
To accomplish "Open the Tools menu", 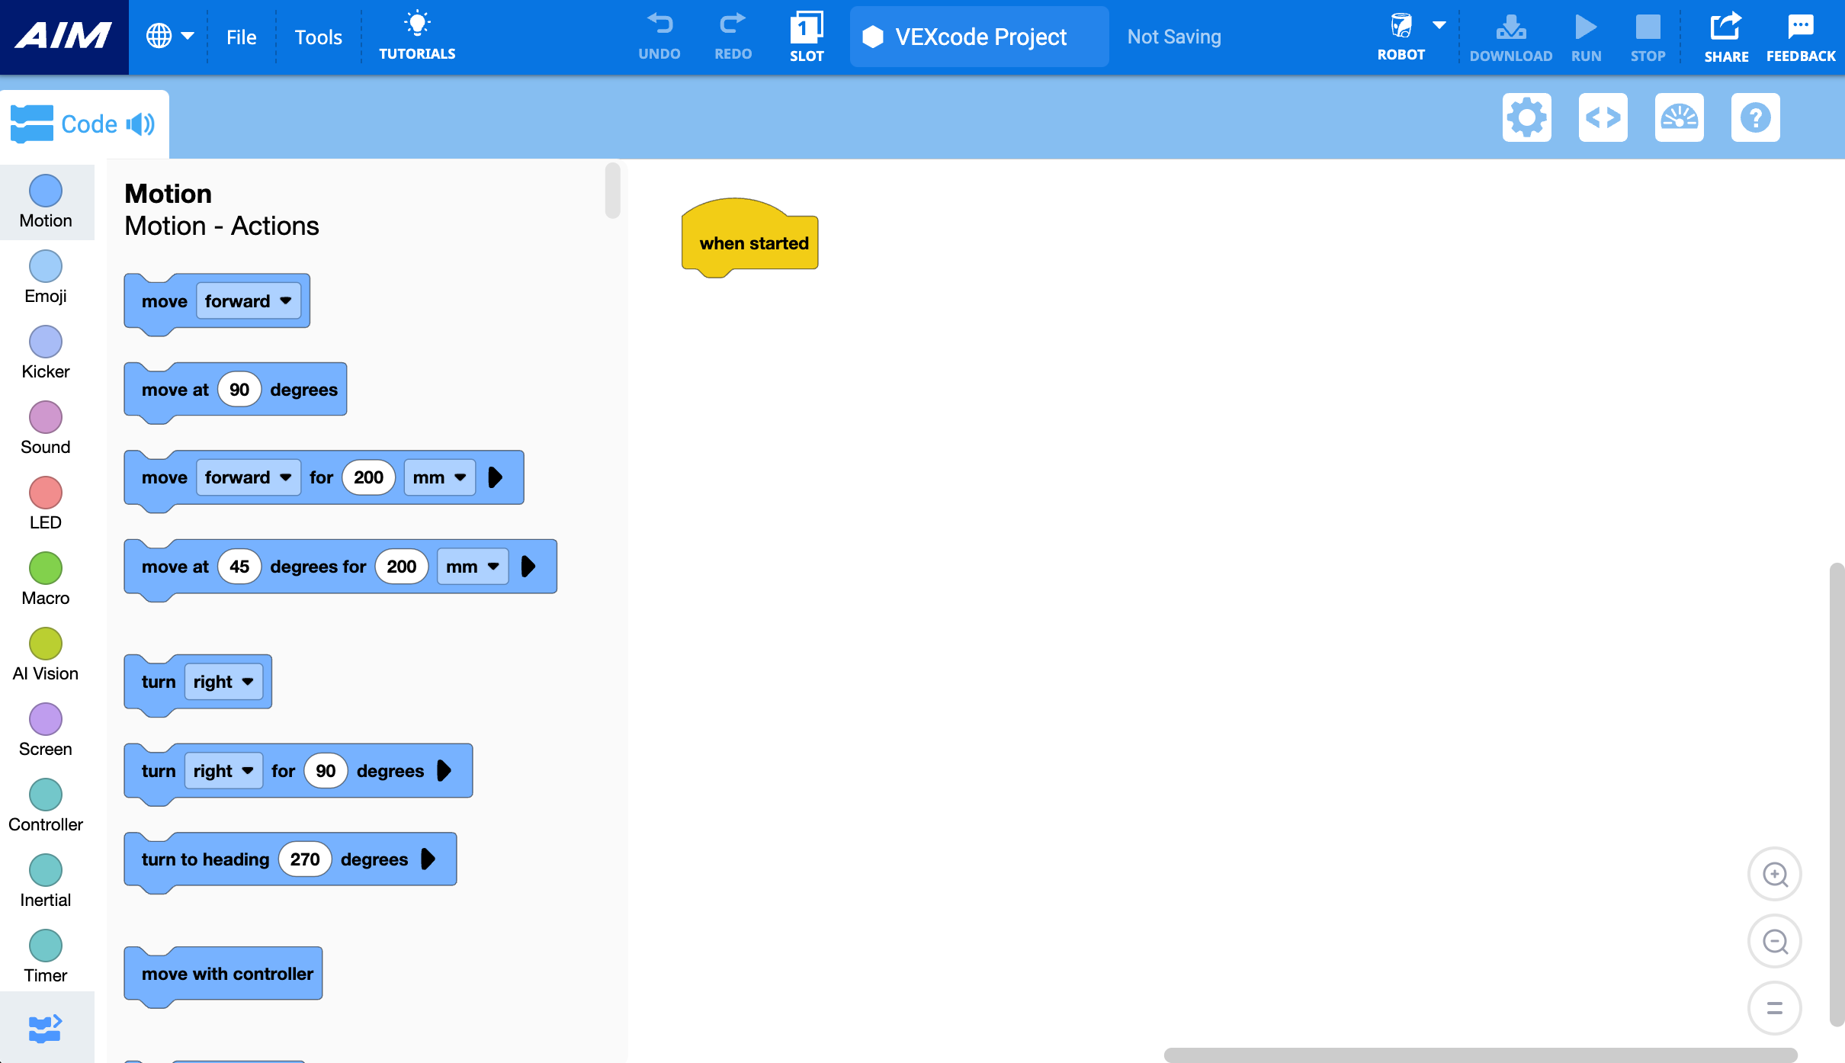I will tap(318, 36).
